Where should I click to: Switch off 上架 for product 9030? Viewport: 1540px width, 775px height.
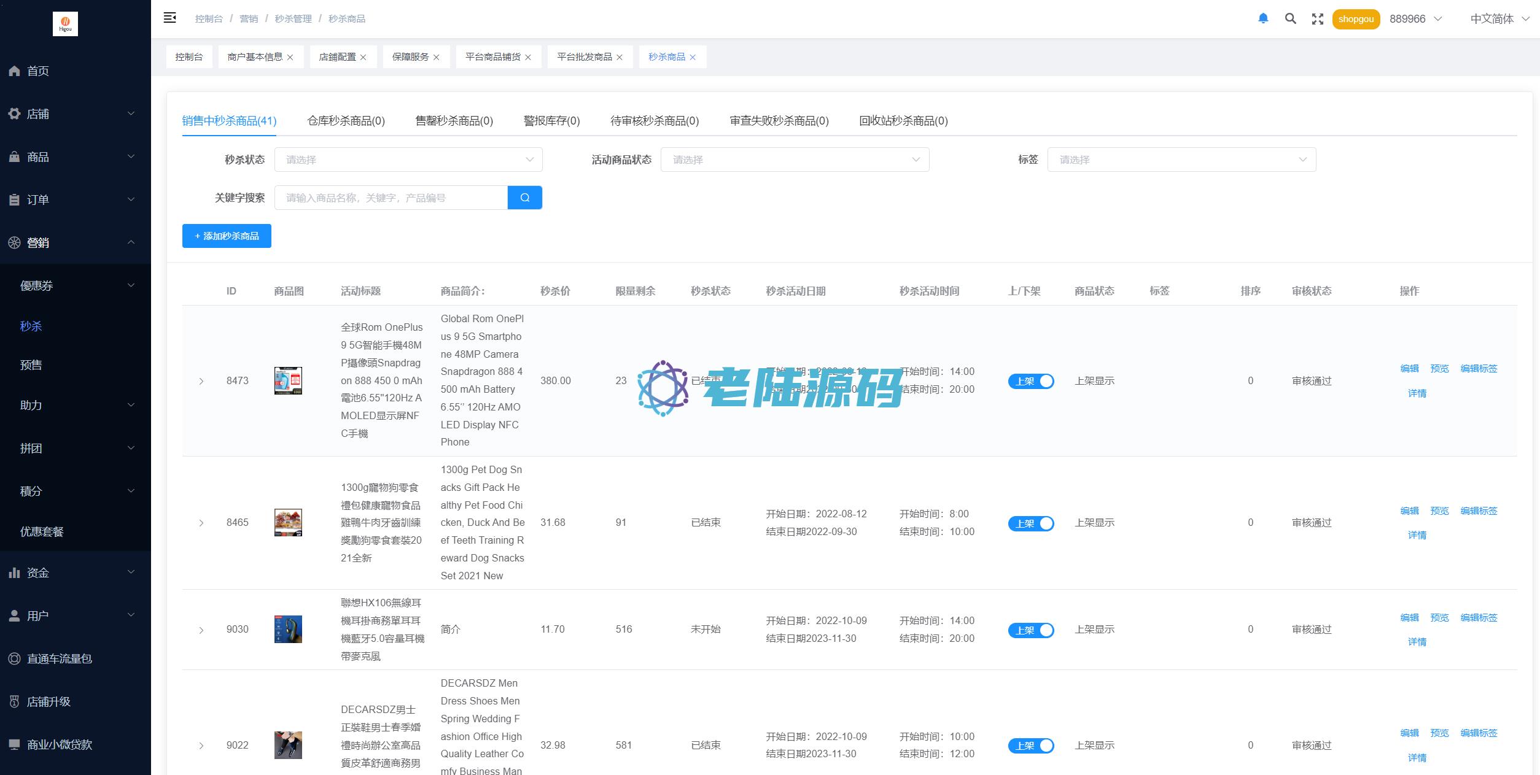click(x=1030, y=630)
